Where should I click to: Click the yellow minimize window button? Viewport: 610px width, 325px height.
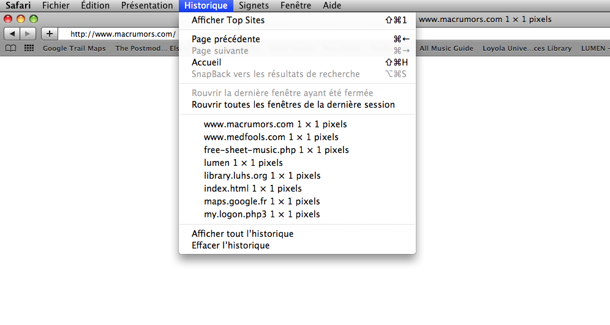click(21, 19)
